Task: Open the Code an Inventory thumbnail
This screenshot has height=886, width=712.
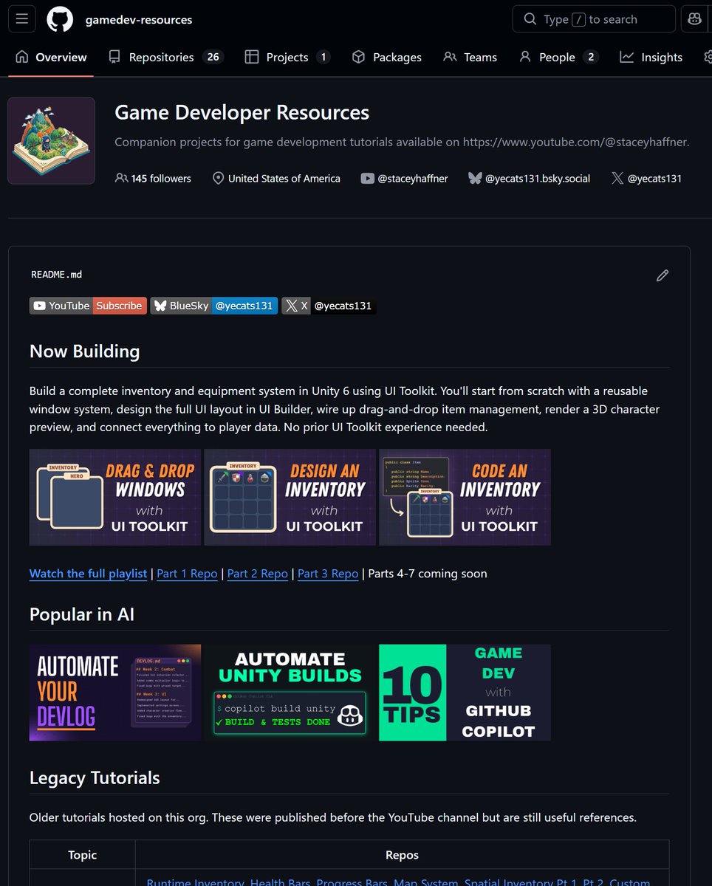Action: 465,497
